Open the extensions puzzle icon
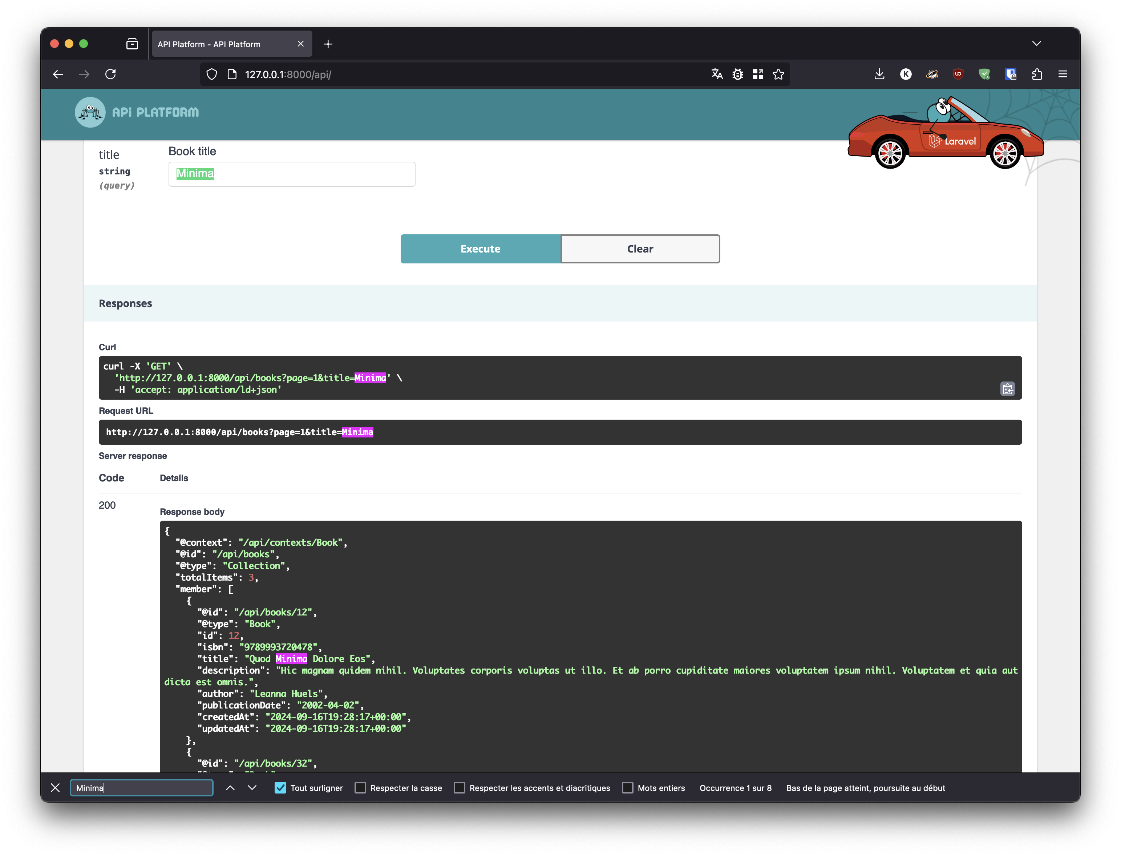This screenshot has height=856, width=1121. (1037, 74)
